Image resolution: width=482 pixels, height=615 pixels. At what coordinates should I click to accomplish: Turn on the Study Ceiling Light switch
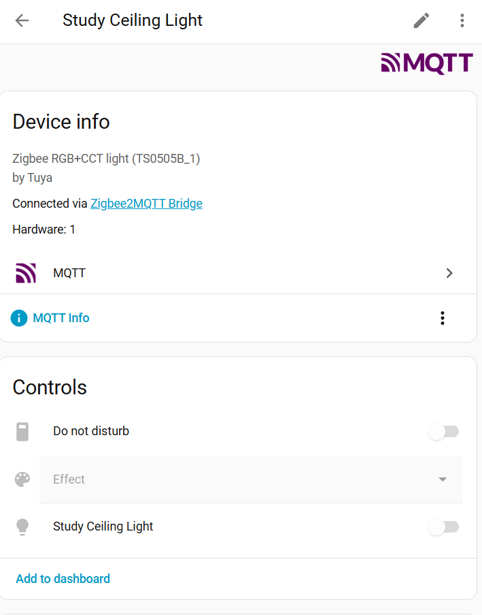[x=443, y=526]
